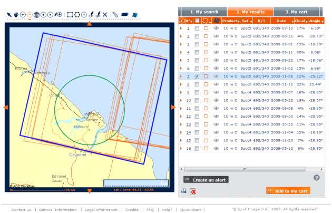Screen dimensions: 332x213
Task: Select the hand pan tool
Action: [16, 15]
